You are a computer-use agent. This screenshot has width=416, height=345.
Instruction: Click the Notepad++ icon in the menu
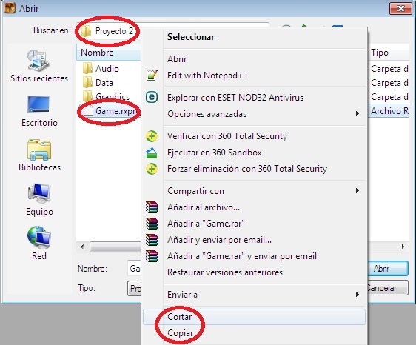tap(152, 76)
